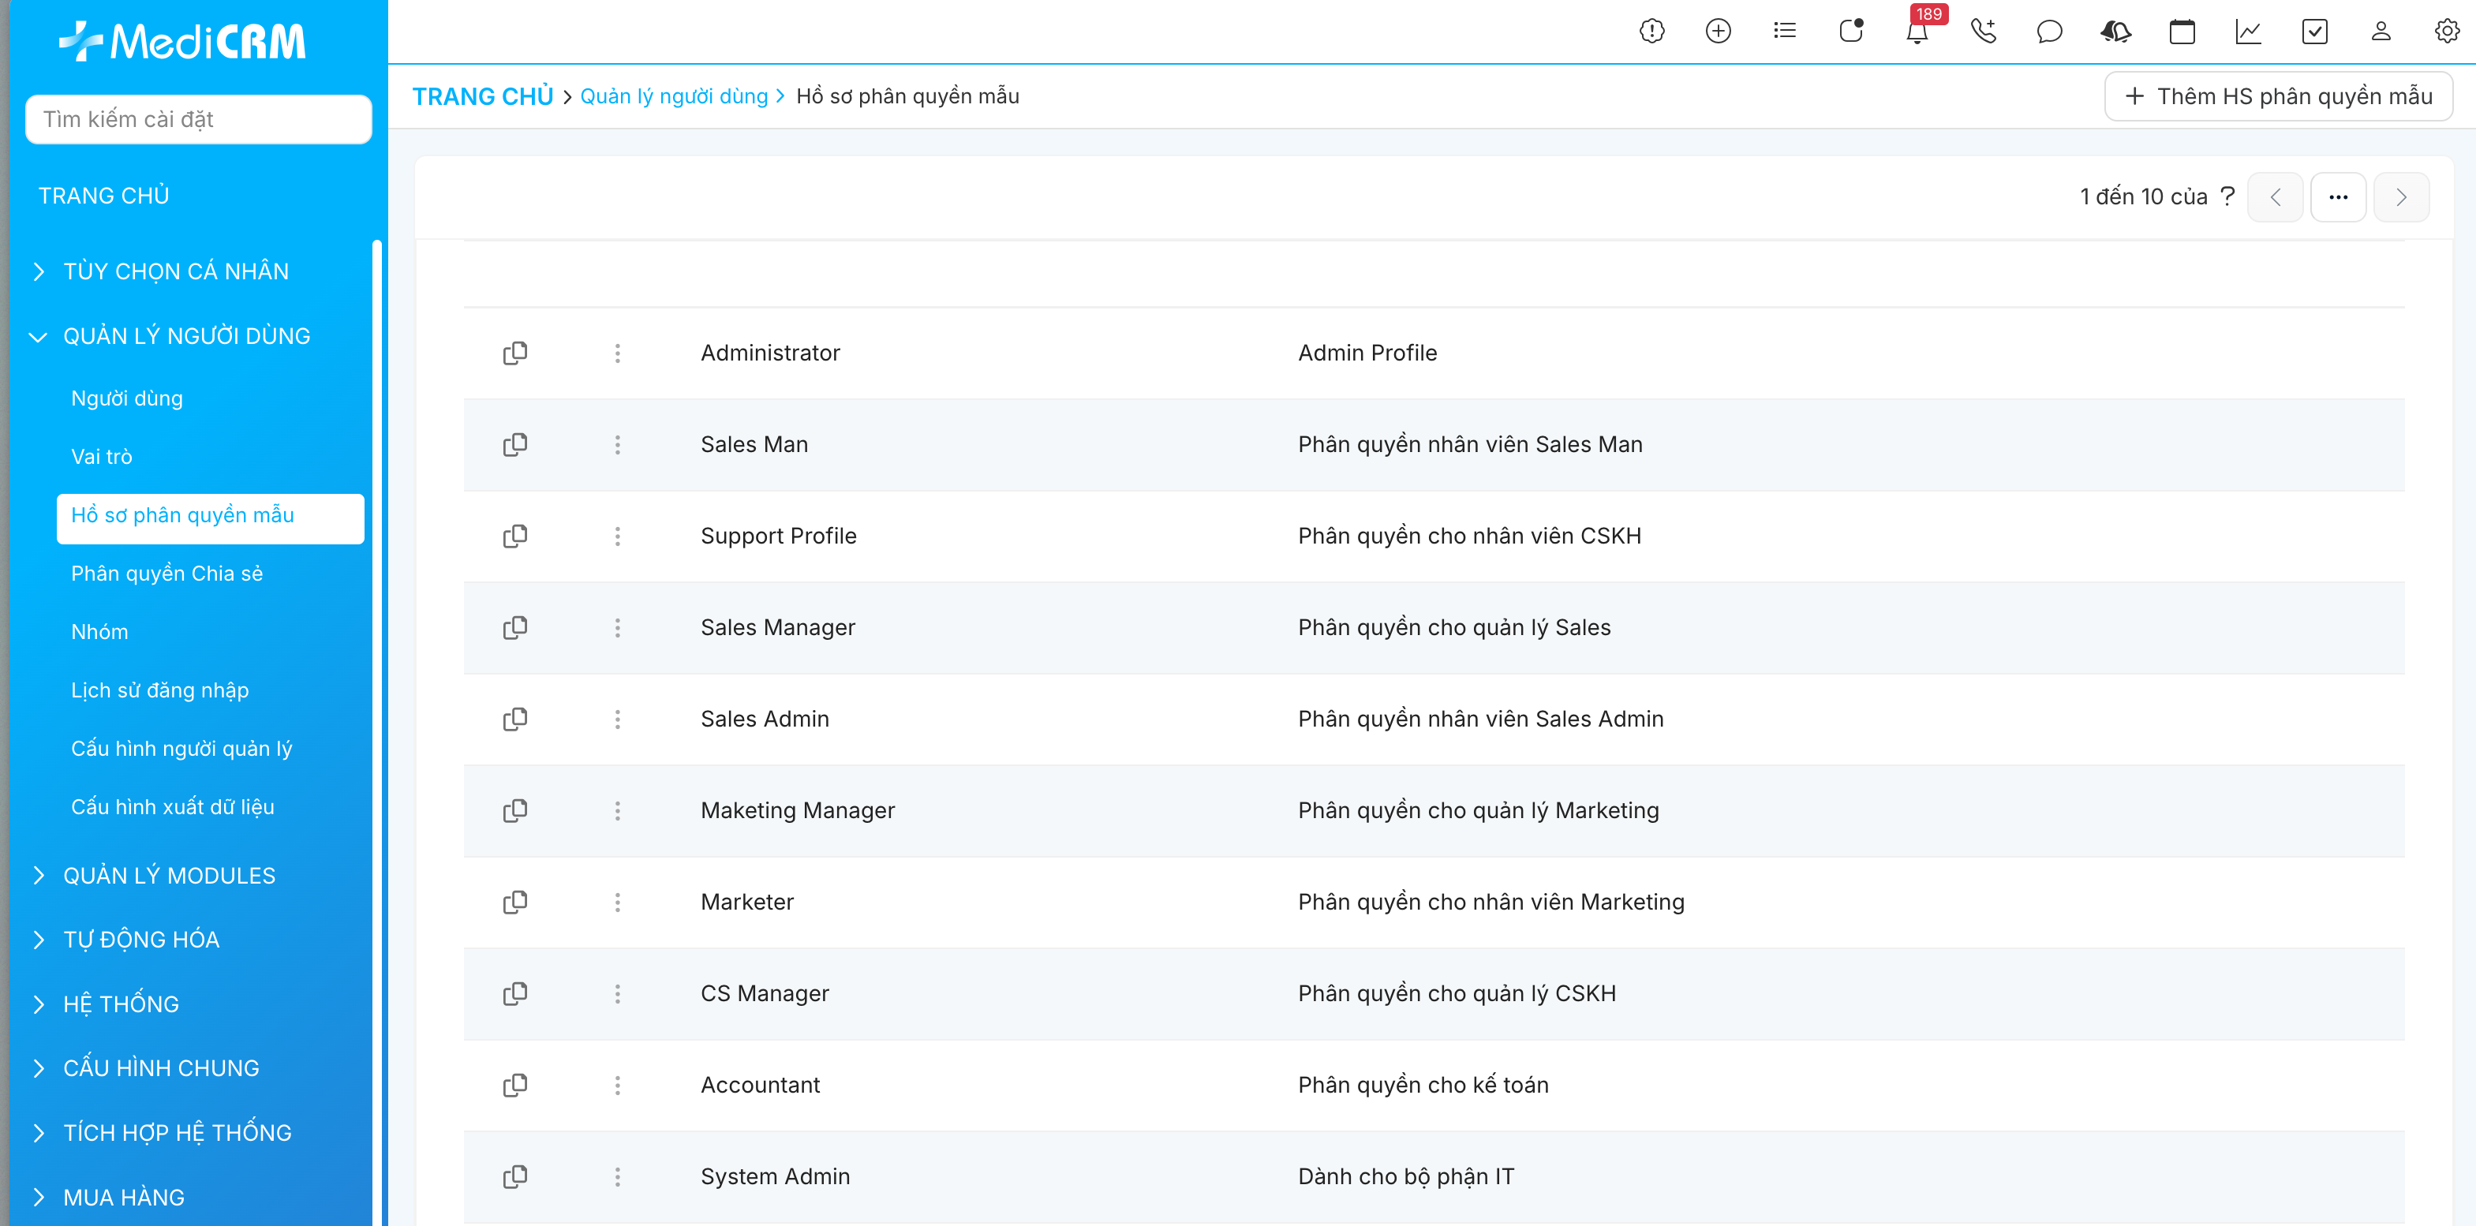Expand the TỰ ĐỘNG HÓA section
Screen dimensions: 2476x1226
point(140,940)
